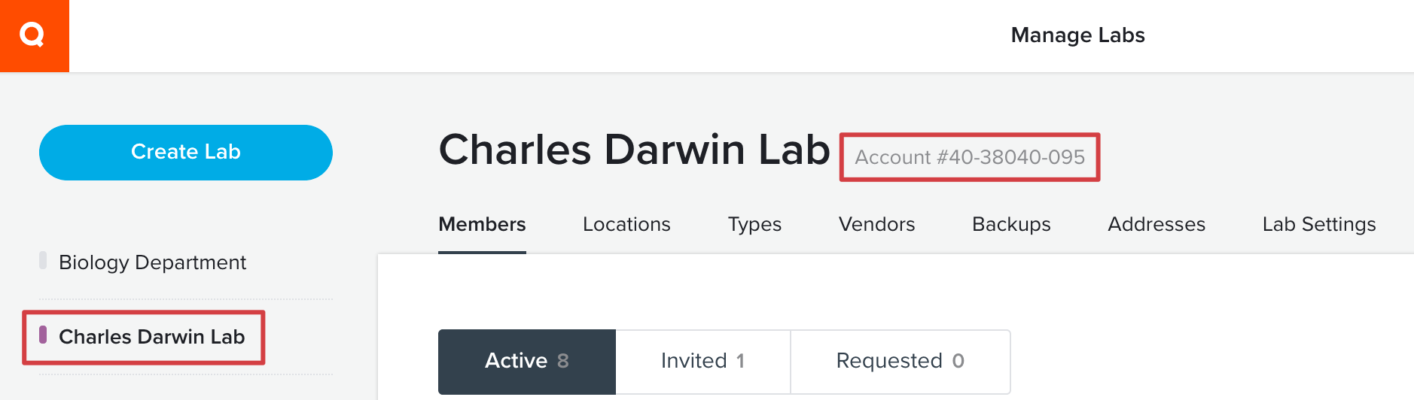Click the purple Charles Darwin Lab color marker

pyautogui.click(x=43, y=335)
